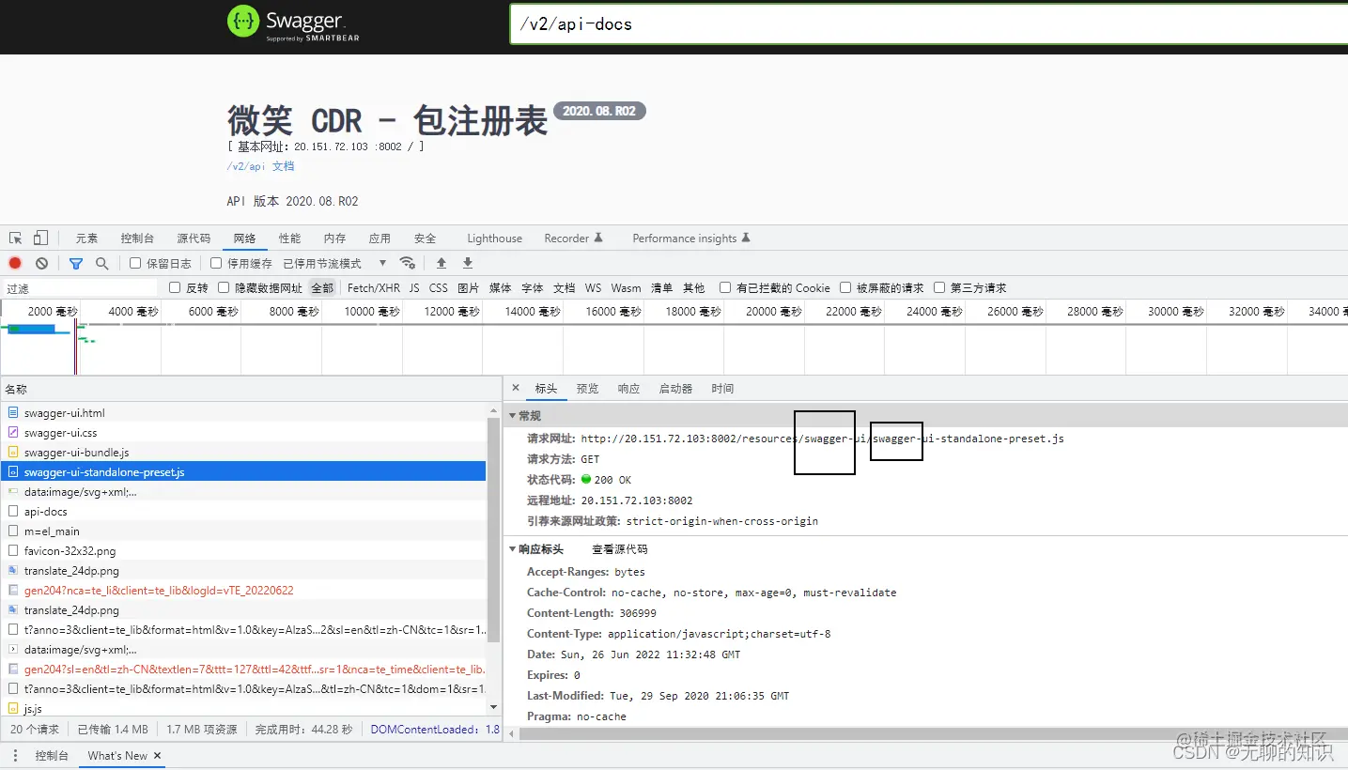The image size is (1348, 770).
Task: Filter requests by 图片
Action: 468,288
